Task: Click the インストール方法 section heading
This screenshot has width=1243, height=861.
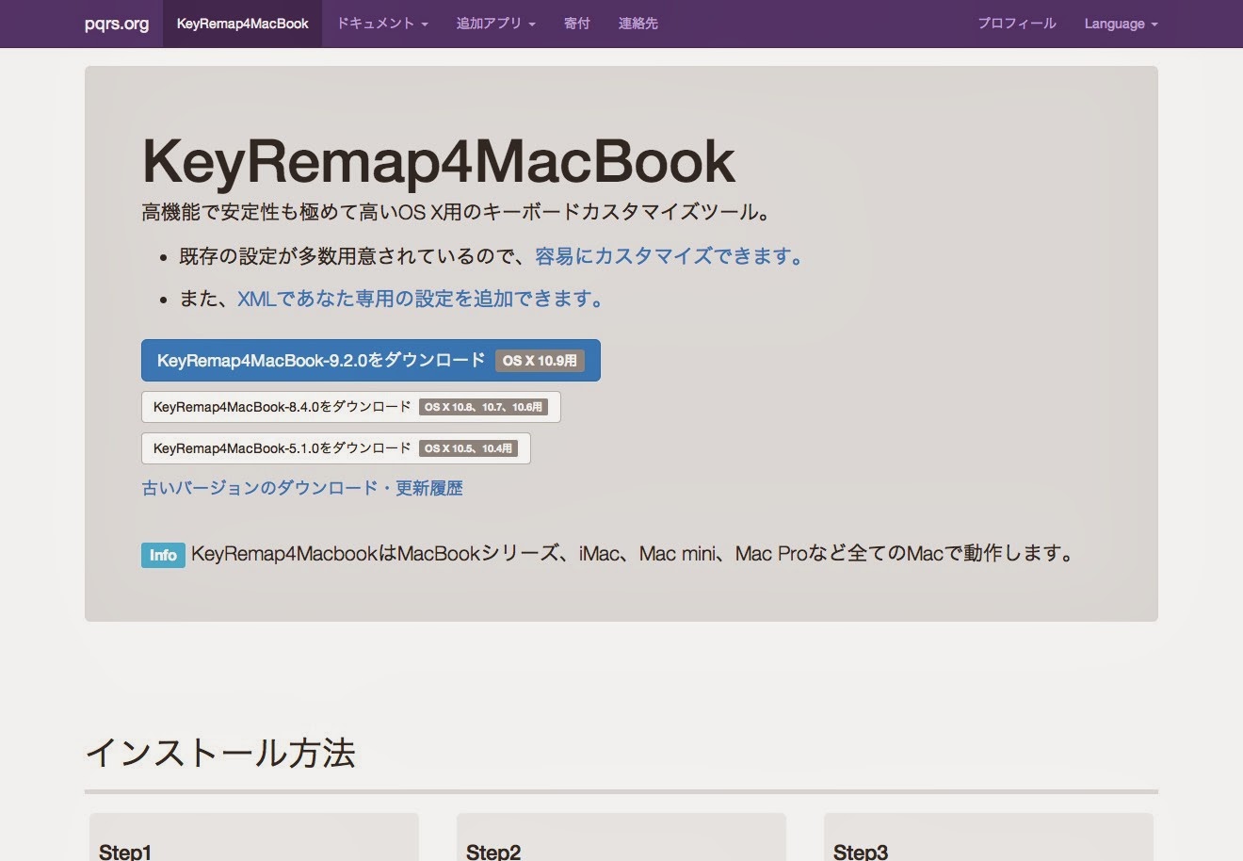Action: [x=220, y=753]
